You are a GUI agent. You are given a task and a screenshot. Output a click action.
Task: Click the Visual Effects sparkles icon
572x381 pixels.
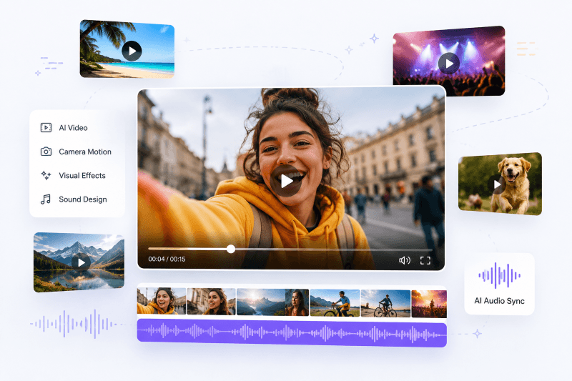point(46,175)
